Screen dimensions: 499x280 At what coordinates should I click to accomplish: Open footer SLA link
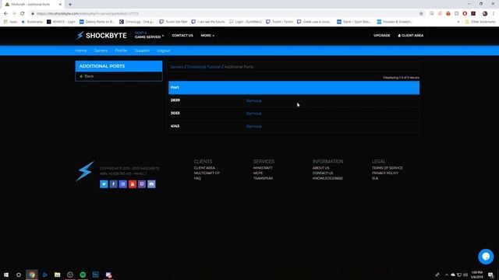(375, 178)
